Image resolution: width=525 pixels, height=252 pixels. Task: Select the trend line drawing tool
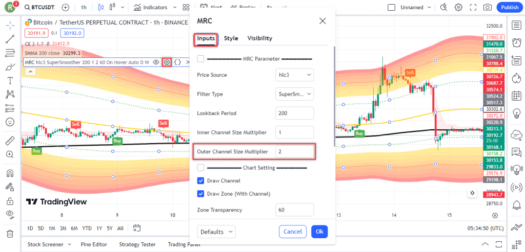[10, 39]
